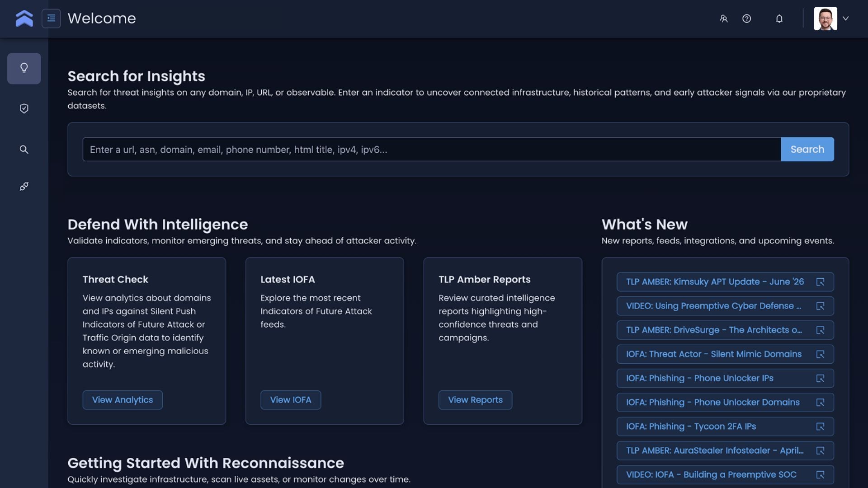
Task: Focus the indicator search input field
Action: [x=432, y=150]
